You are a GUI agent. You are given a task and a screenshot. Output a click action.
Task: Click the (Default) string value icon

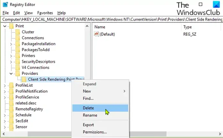[96, 34]
